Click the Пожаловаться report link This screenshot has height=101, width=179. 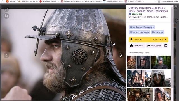point(135,20)
